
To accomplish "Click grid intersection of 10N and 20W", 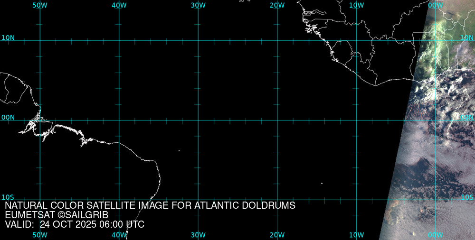I will (x=277, y=41).
